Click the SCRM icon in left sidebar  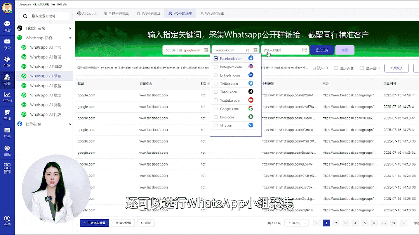(7, 98)
